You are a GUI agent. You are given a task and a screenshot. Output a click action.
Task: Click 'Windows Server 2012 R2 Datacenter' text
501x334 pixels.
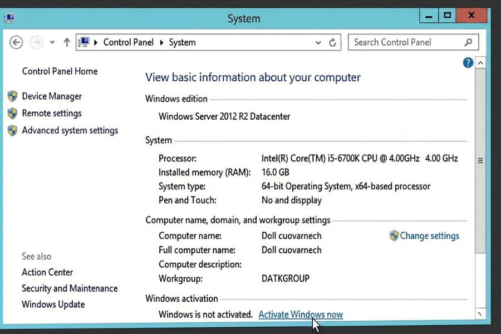pos(224,116)
